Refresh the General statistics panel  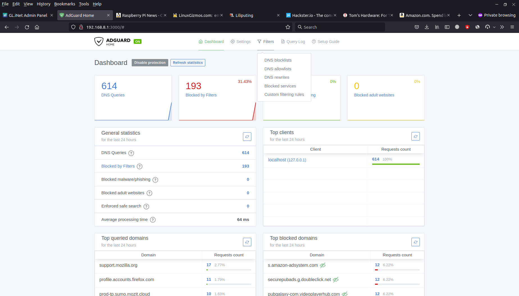tap(247, 137)
